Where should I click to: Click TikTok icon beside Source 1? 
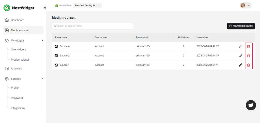(56, 65)
